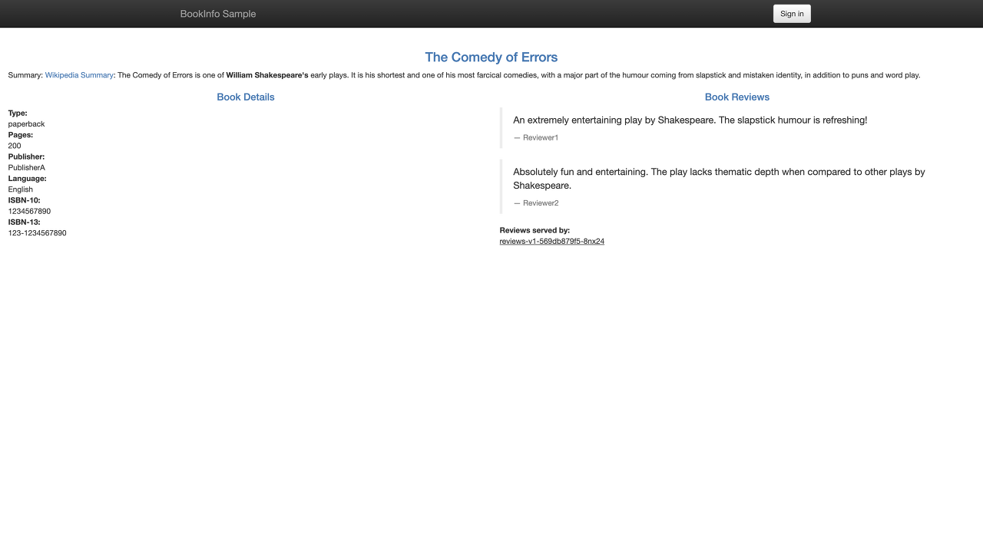Select the Reviewer1 attribution

pyautogui.click(x=536, y=137)
